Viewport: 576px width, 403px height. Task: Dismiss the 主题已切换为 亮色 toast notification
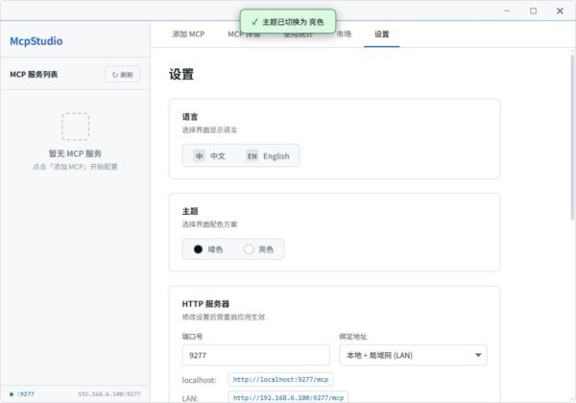click(288, 21)
